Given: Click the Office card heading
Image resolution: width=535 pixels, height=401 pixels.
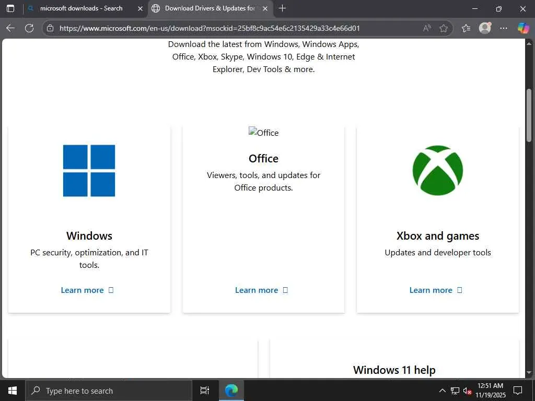Looking at the screenshot, I should tap(263, 159).
